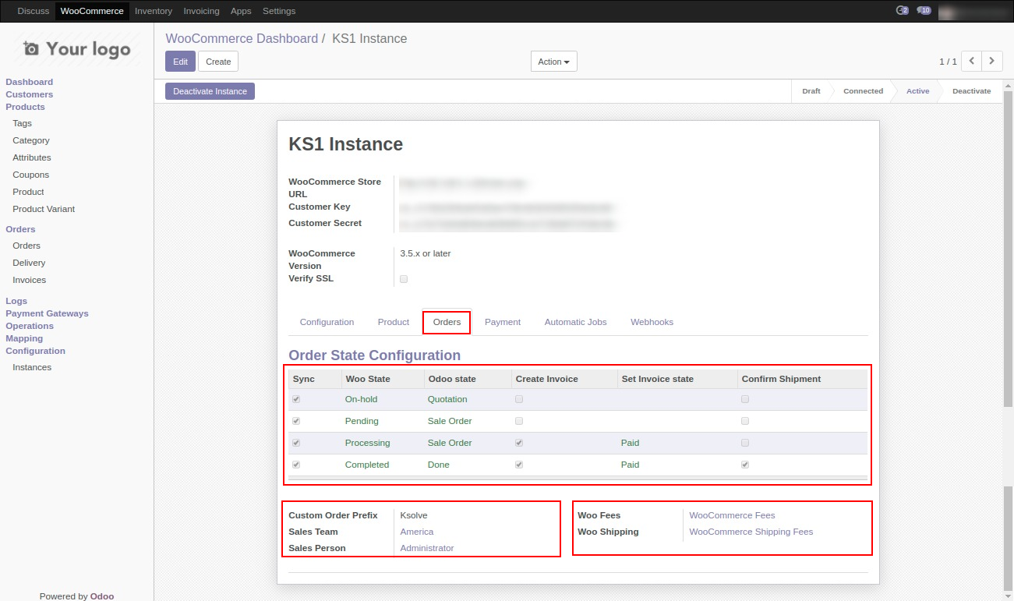Open Inventory in the top menu
This screenshot has height=601, width=1014.
click(x=153, y=11)
